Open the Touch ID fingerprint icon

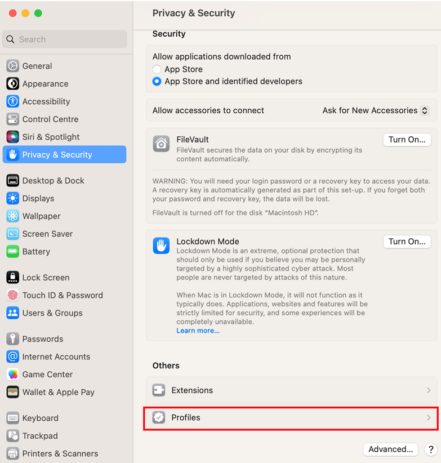[13, 295]
